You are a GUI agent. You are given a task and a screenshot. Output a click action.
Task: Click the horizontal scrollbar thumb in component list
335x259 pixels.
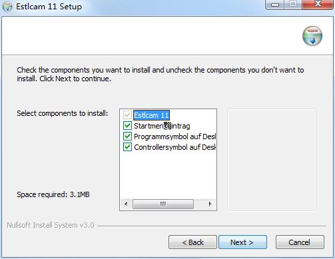coord(163,204)
